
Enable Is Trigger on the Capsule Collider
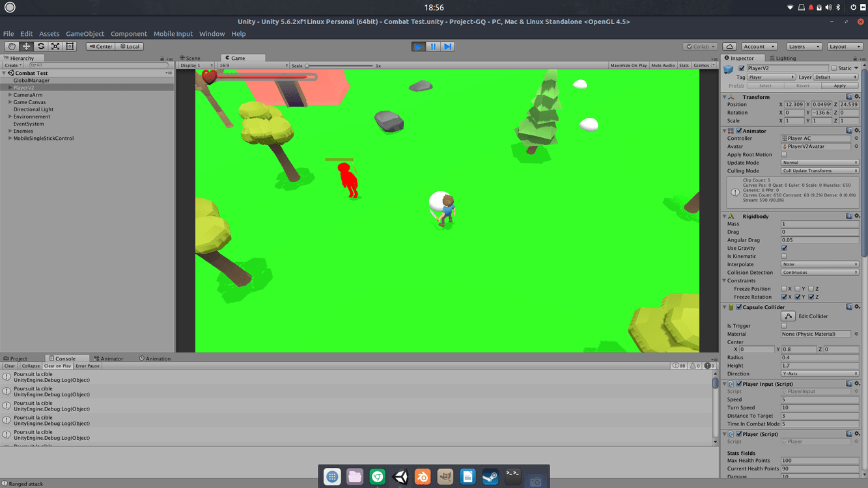(784, 326)
